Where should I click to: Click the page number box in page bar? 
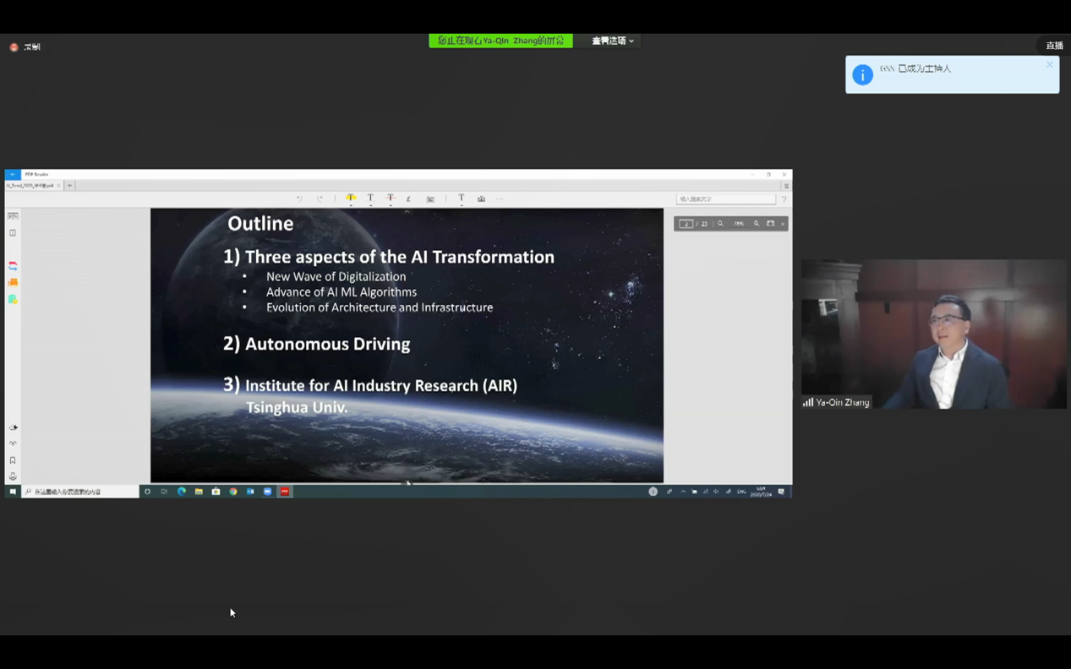point(686,224)
